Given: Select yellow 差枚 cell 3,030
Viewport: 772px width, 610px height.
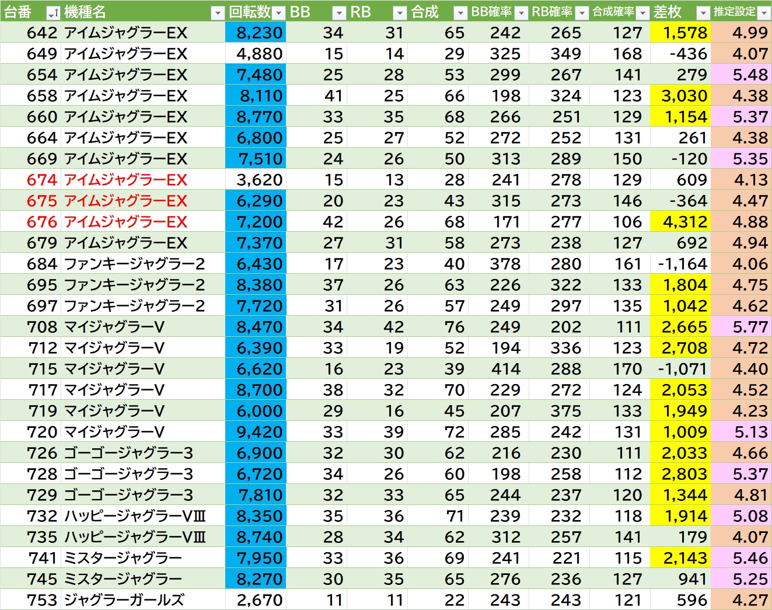Looking at the screenshot, I should [680, 96].
